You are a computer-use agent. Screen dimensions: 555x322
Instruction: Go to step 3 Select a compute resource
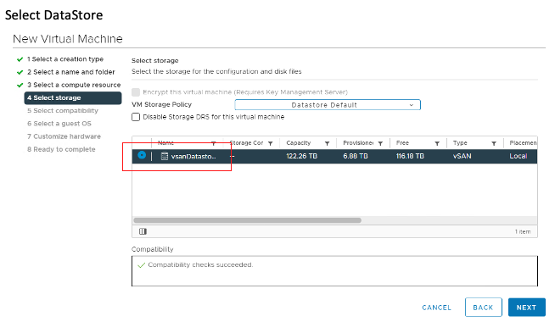pyautogui.click(x=74, y=85)
